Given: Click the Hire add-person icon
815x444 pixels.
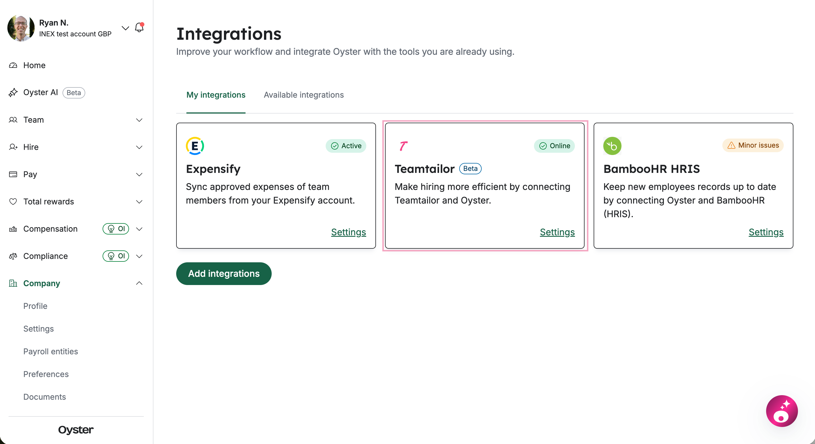Looking at the screenshot, I should click(x=13, y=147).
